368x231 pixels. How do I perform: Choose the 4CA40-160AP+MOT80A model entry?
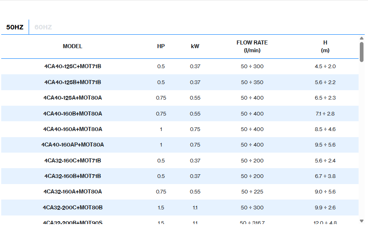[x=72, y=145]
